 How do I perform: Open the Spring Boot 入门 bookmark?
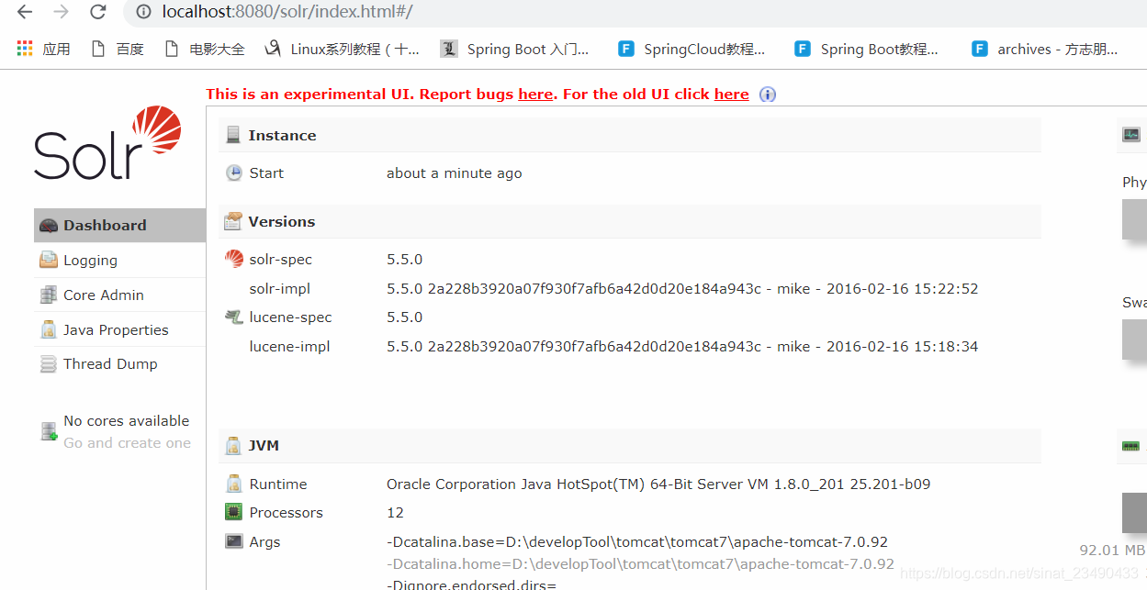click(515, 49)
